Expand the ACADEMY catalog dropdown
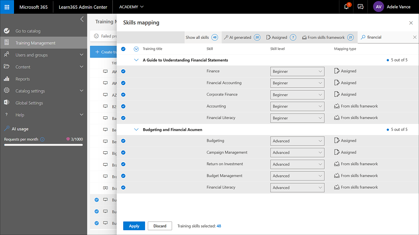 [132, 7]
